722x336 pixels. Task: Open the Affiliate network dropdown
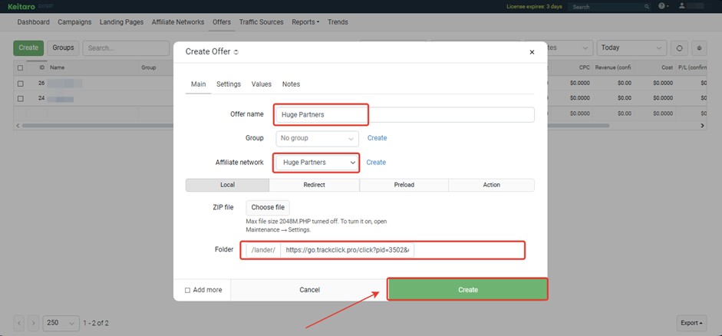click(317, 163)
